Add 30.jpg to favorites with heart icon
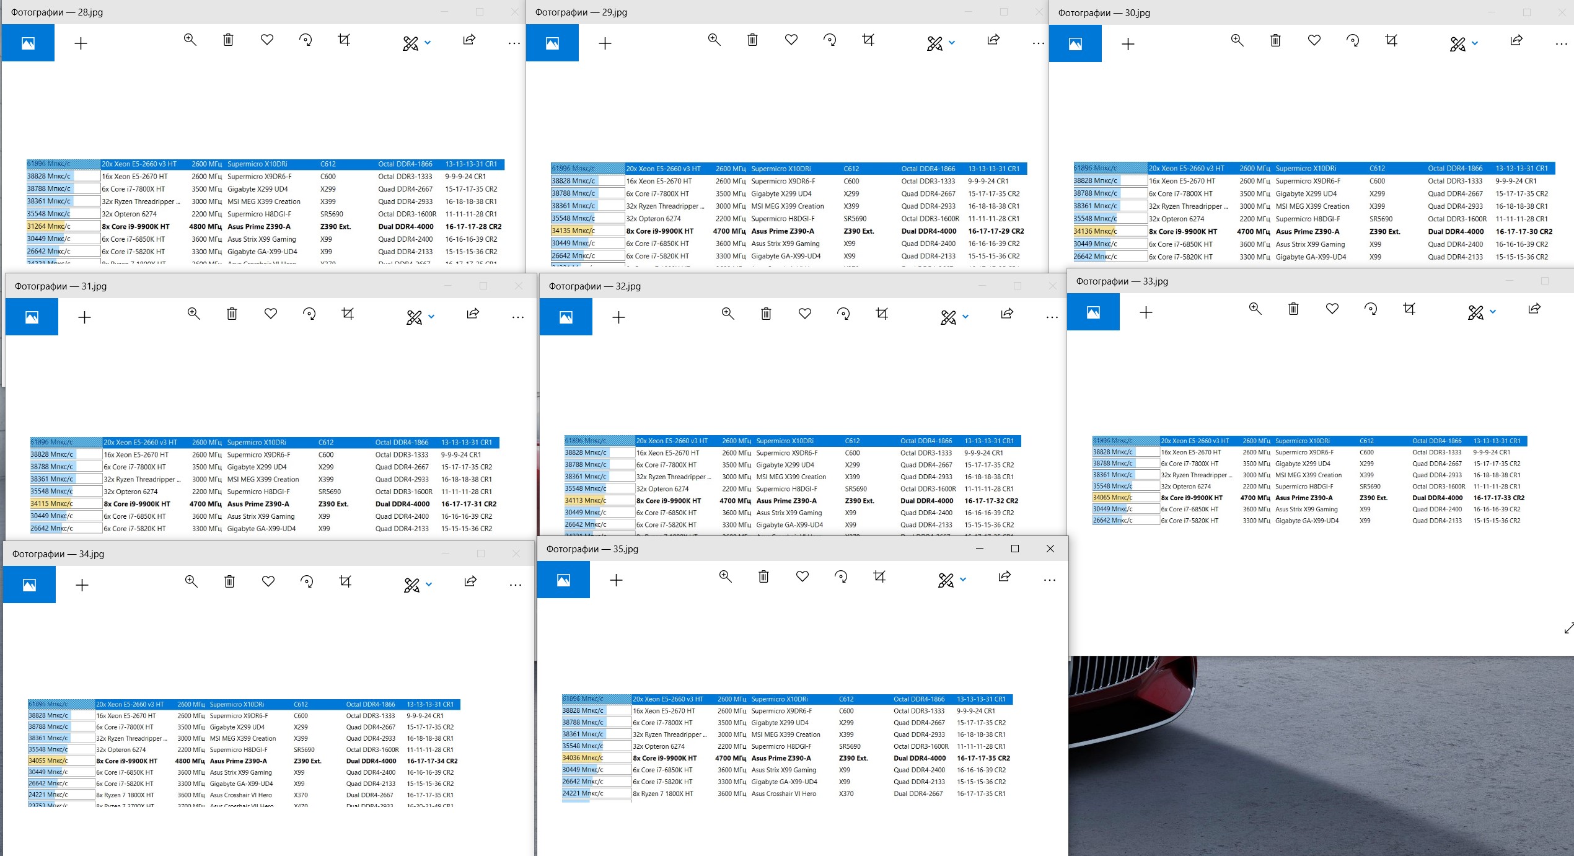 point(1314,41)
